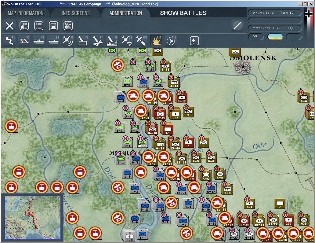Open the Info Screens tab
315x243 pixels.
[75, 13]
